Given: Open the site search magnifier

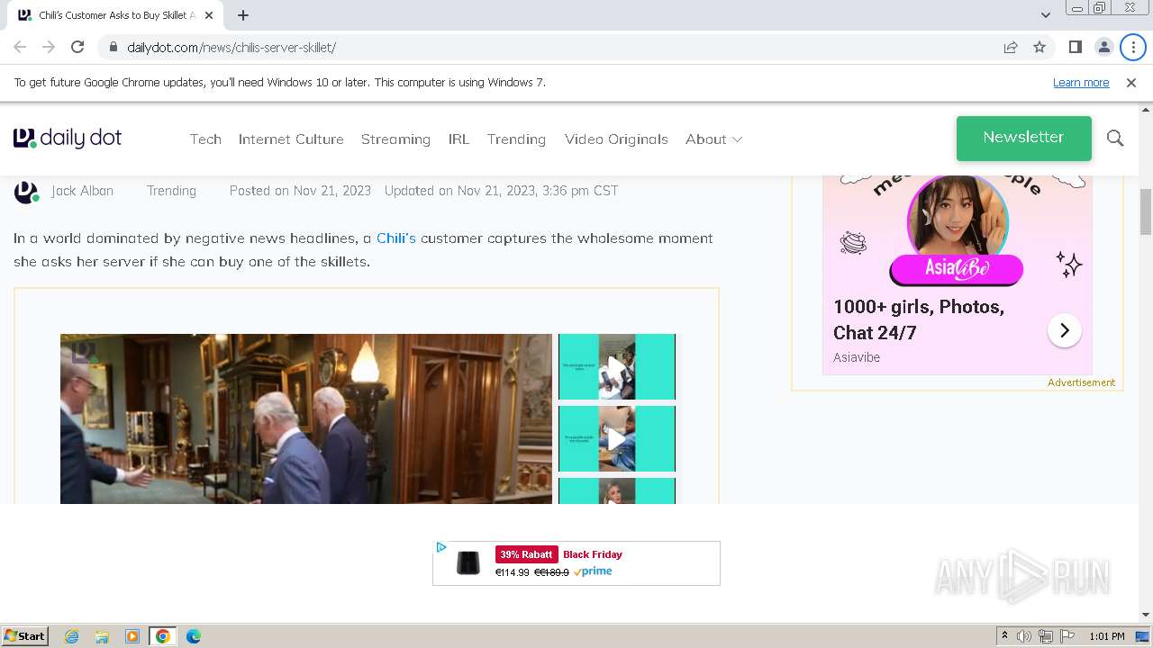Looking at the screenshot, I should pos(1115,138).
